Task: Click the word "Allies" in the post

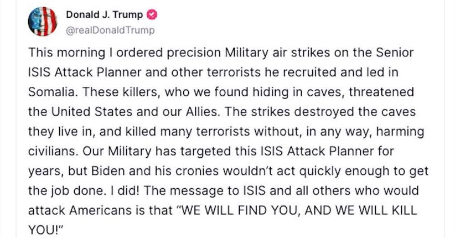Action: click(203, 112)
